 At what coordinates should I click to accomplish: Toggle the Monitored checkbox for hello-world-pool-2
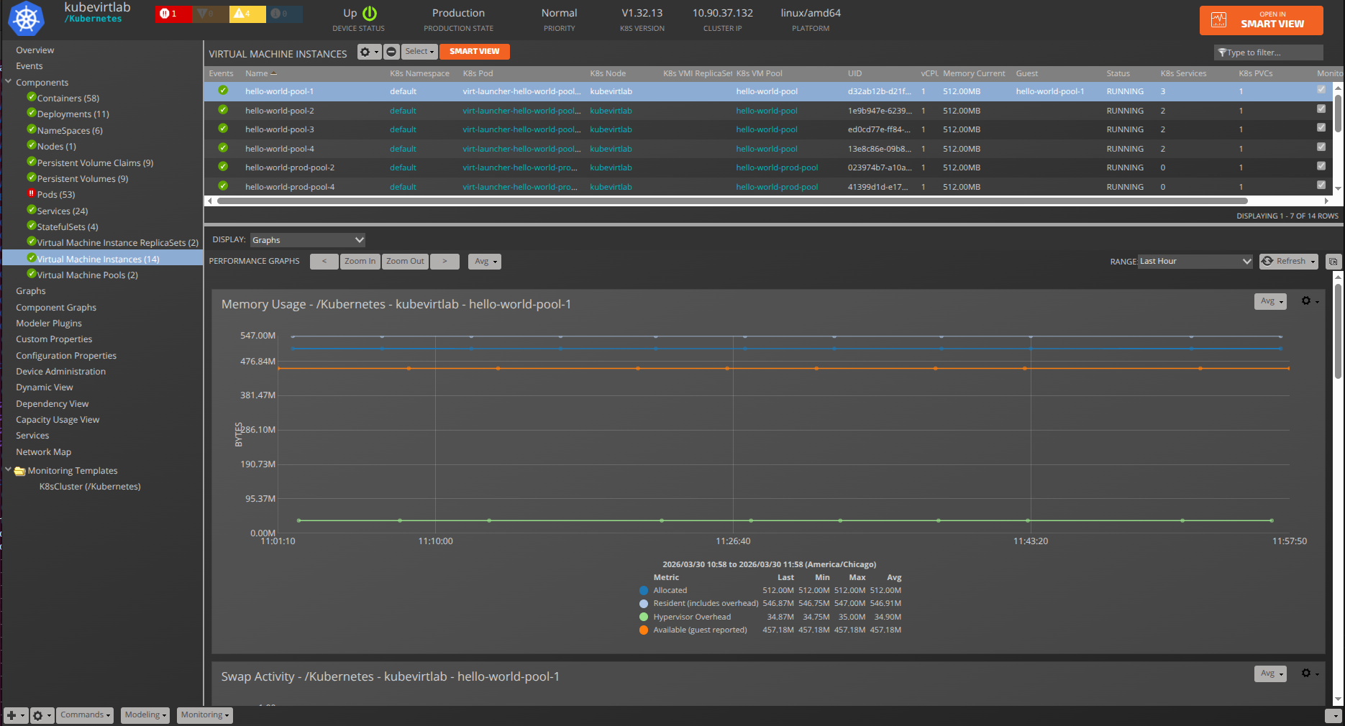point(1321,109)
